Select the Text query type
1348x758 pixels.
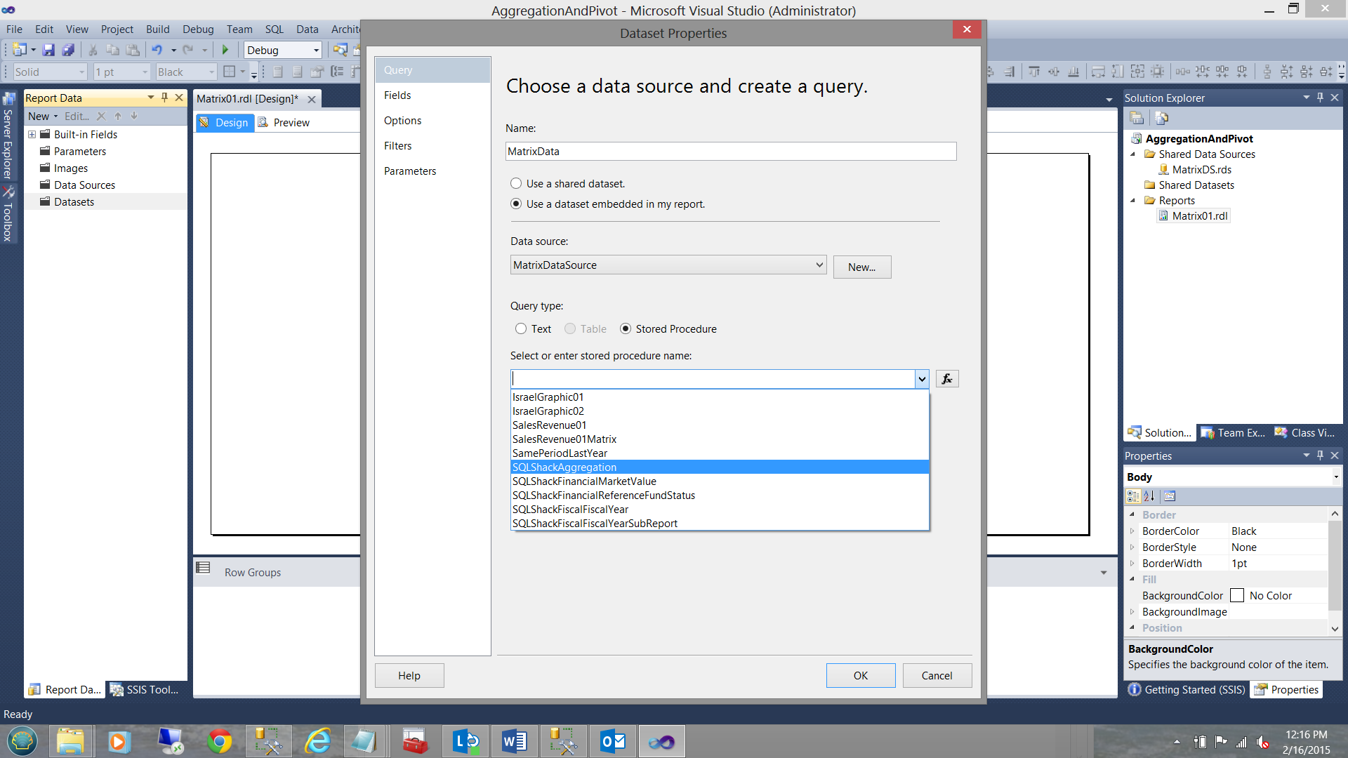point(521,328)
